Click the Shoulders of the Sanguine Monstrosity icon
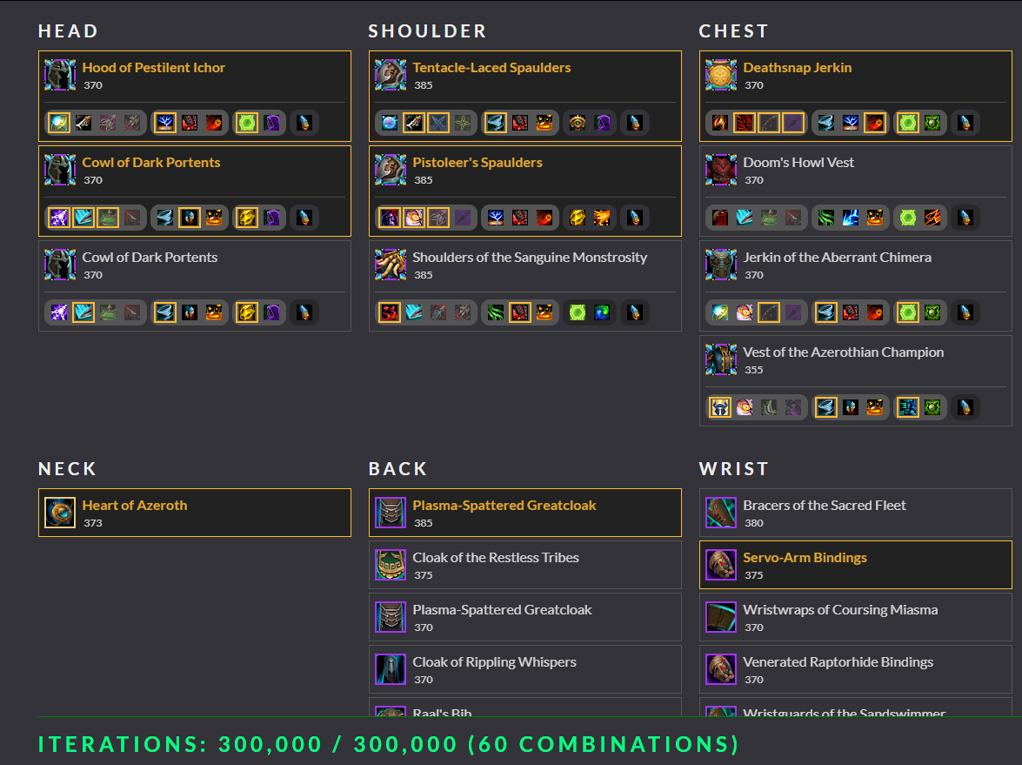 point(391,265)
